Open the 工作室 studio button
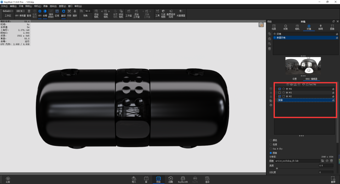This screenshot has height=184, width=340. (128, 13)
